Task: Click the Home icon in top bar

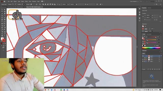Action: [x=5, y=2]
